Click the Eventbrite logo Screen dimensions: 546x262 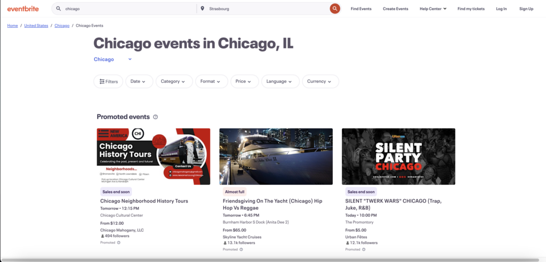pyautogui.click(x=23, y=9)
